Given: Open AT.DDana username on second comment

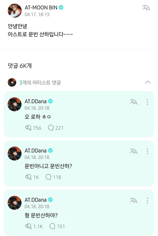Looking at the screenshot, I should coord(36,151).
